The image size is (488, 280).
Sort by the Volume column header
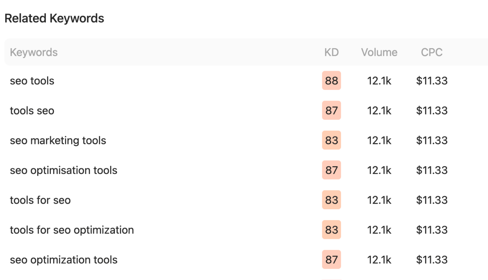(379, 52)
